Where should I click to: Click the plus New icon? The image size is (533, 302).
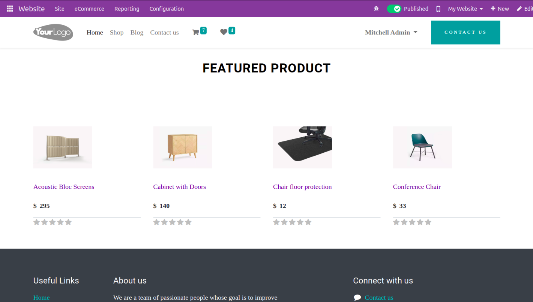493,9
